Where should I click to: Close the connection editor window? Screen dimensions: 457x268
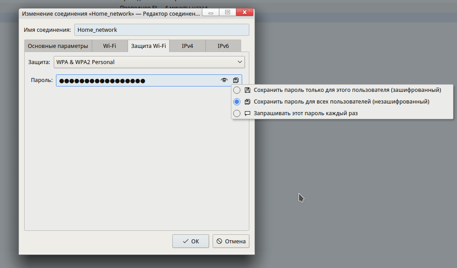tap(244, 12)
